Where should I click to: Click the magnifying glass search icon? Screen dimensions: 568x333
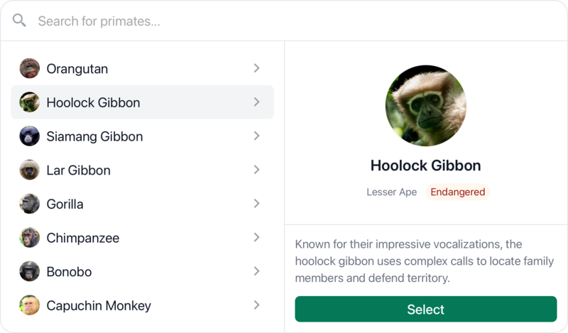point(19,21)
